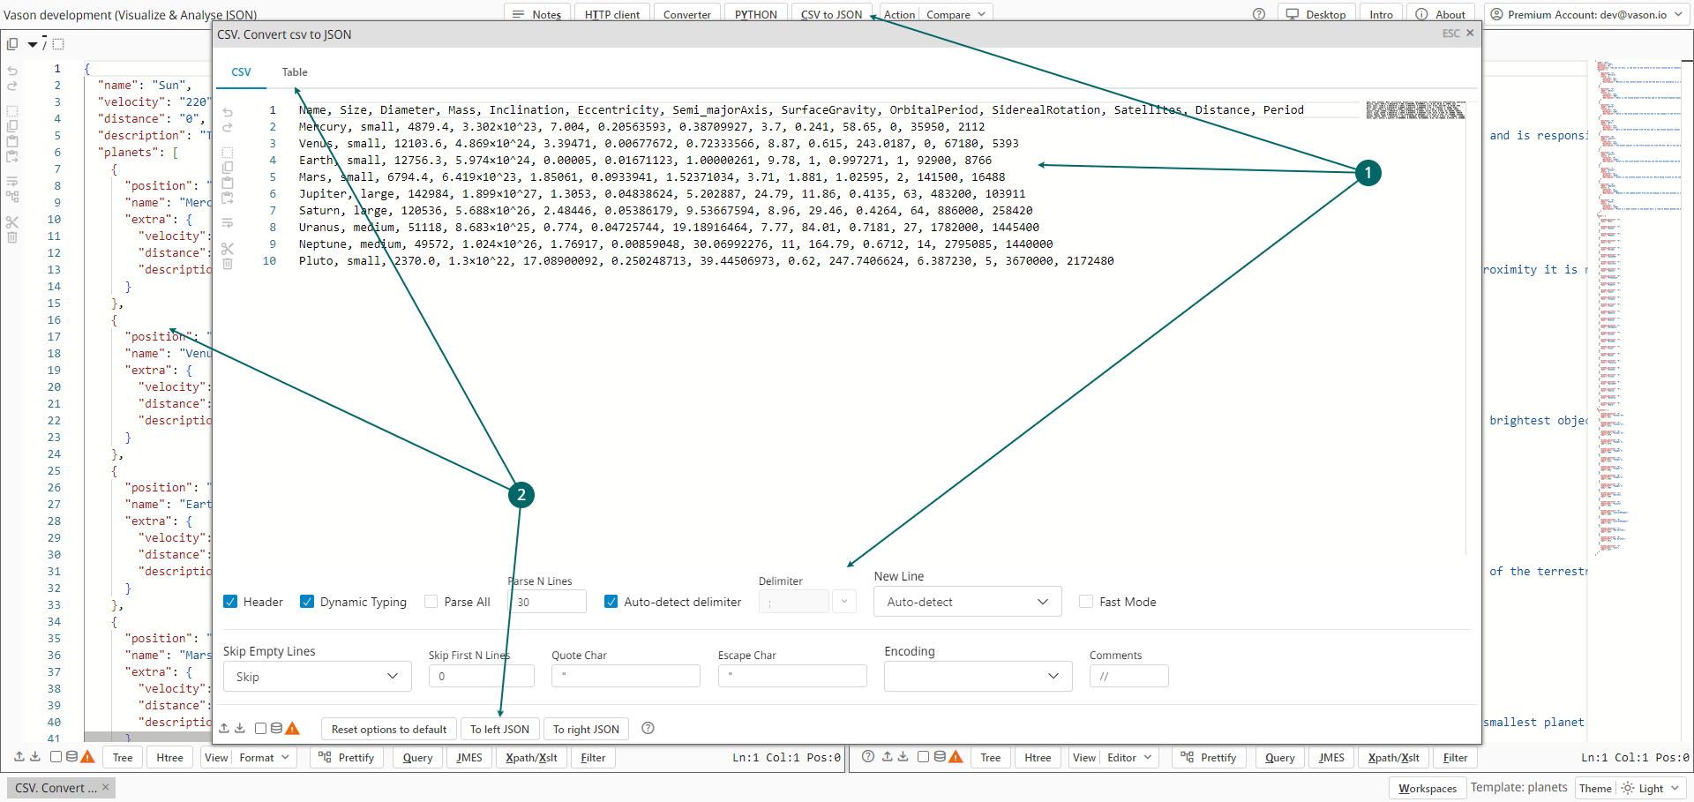This screenshot has width=1694, height=802.
Task: Click left editor Prettify button
Action: [x=348, y=757]
